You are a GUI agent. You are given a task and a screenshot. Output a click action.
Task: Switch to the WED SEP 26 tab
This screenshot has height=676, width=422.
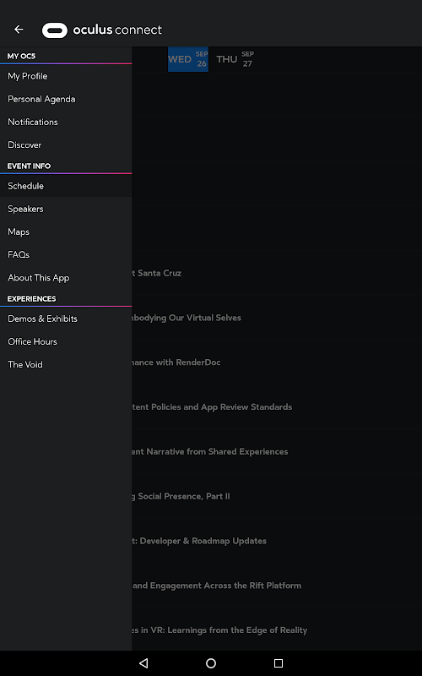(x=188, y=59)
